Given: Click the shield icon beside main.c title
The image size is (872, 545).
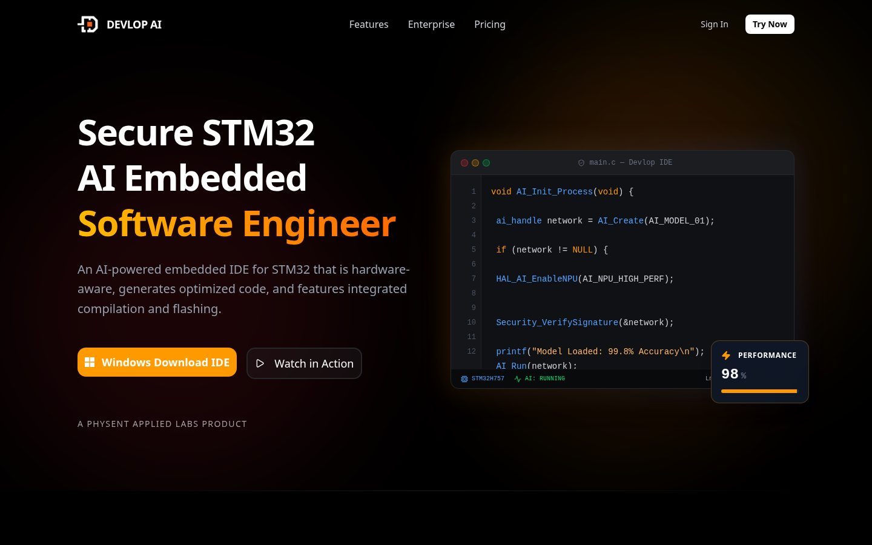Looking at the screenshot, I should (581, 163).
